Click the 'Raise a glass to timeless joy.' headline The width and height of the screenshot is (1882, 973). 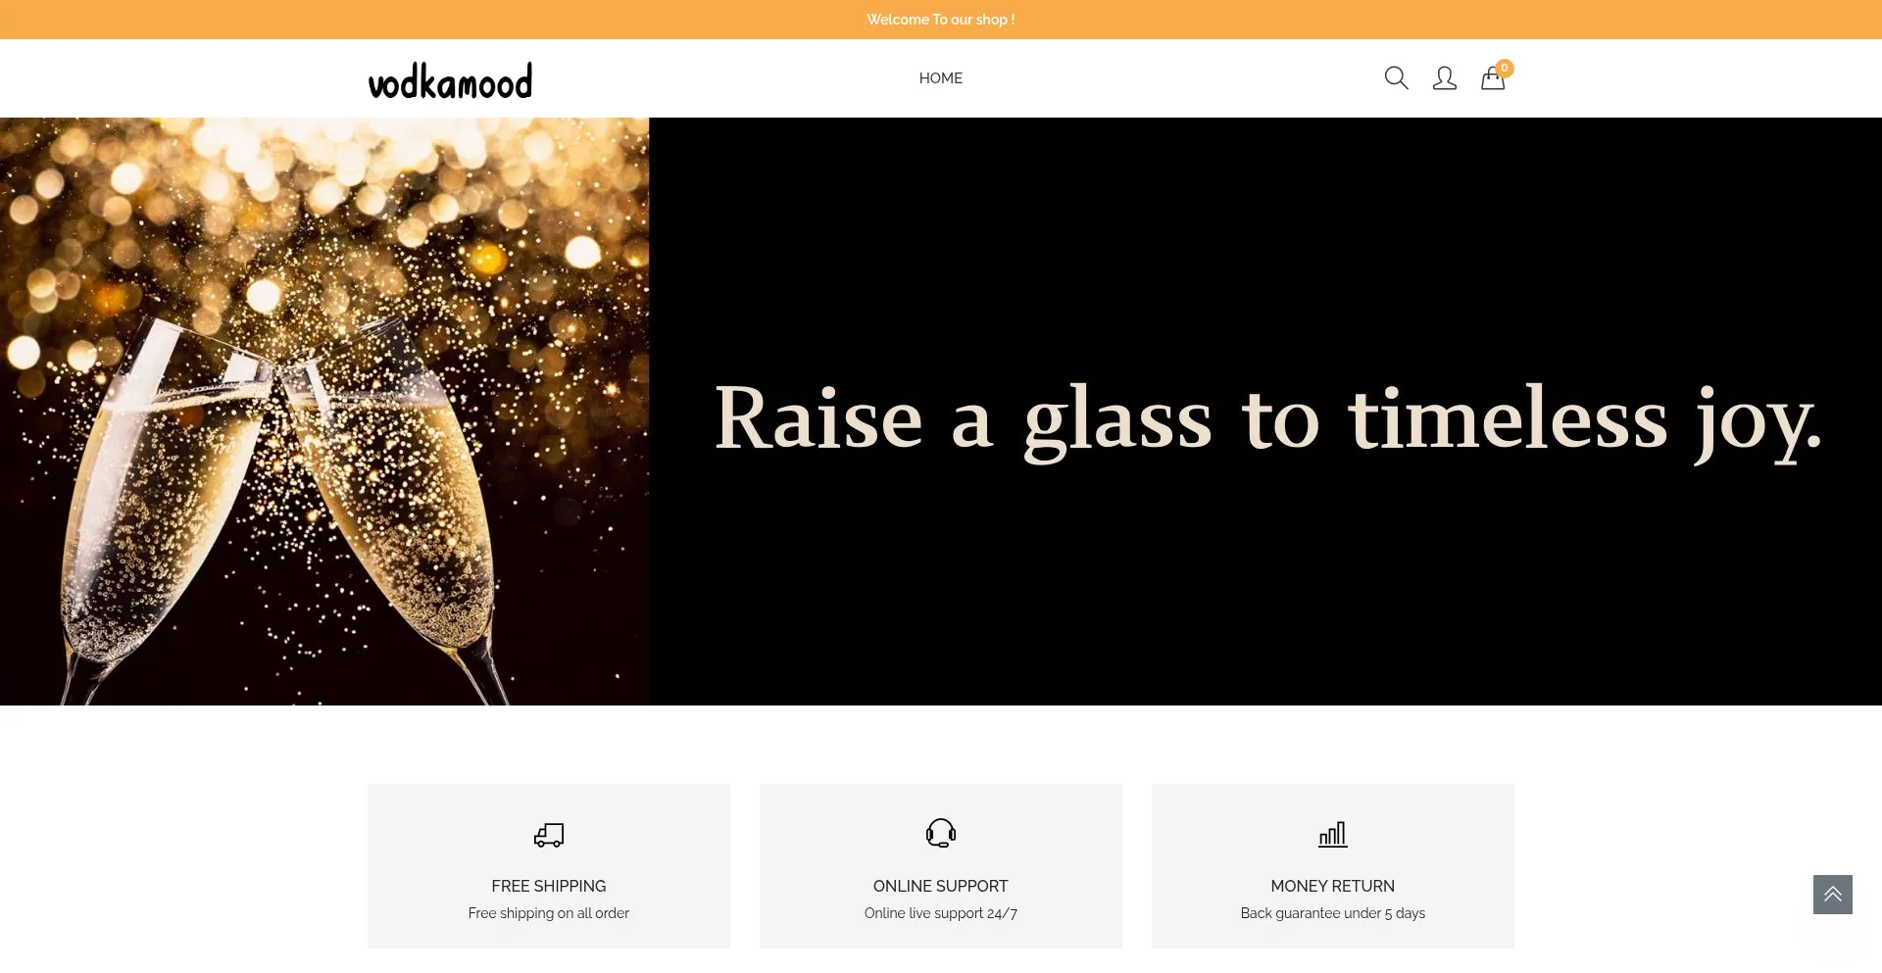1268,419
